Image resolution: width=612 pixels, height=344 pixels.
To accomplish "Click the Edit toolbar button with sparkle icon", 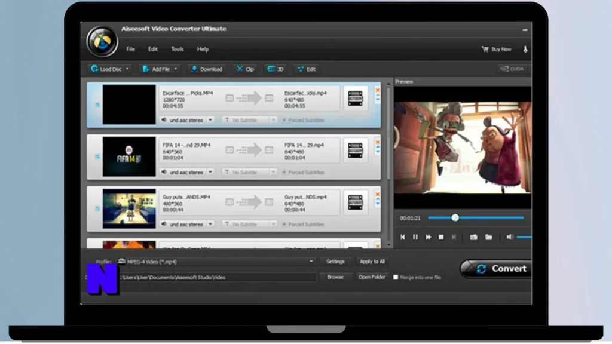I will pyautogui.click(x=307, y=69).
